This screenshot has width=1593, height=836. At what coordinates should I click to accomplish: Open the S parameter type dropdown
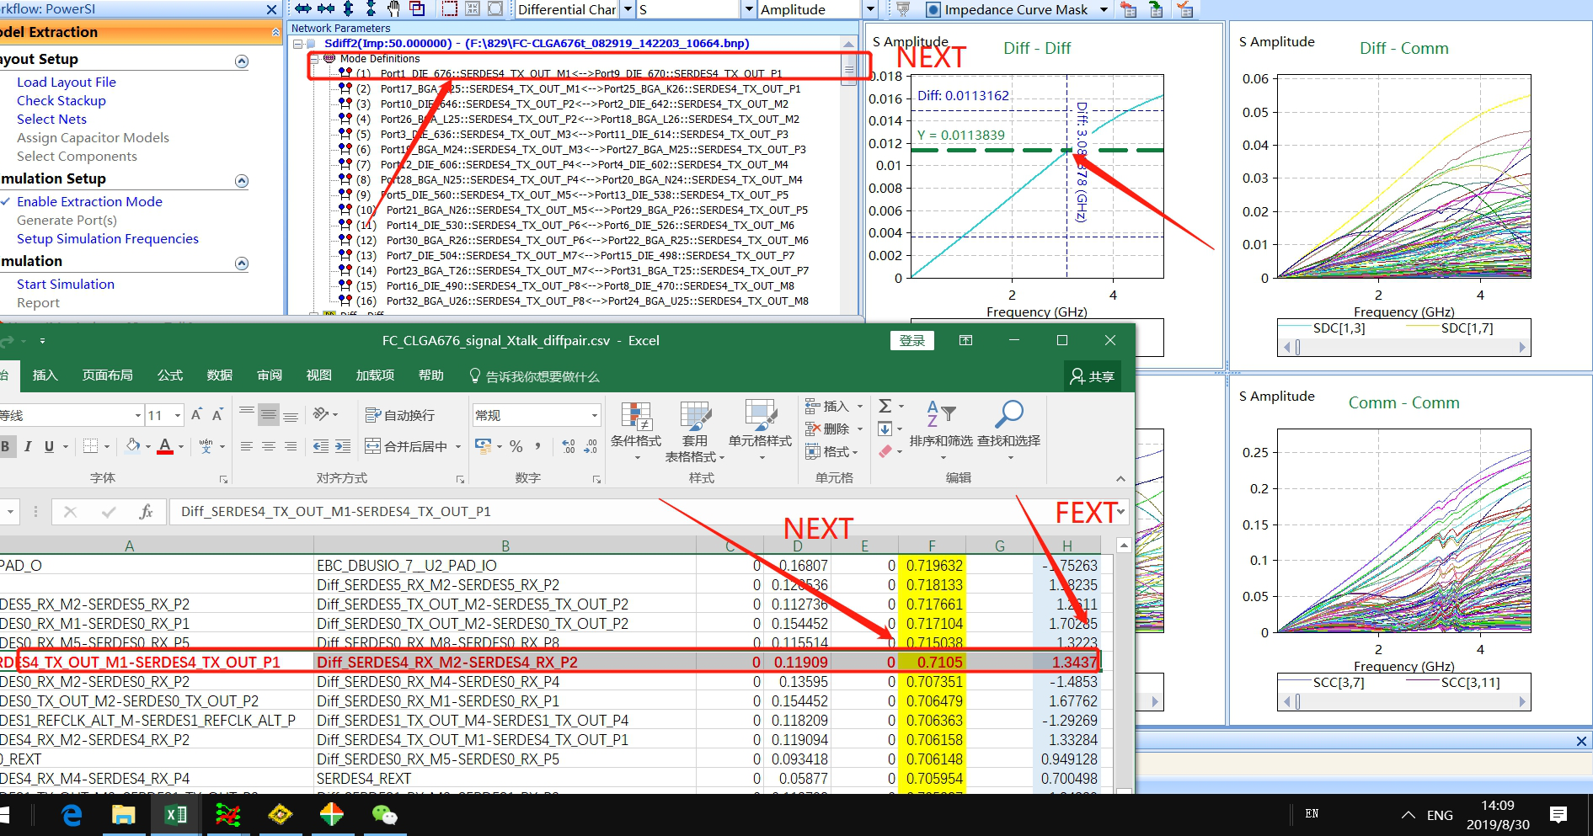749,9
